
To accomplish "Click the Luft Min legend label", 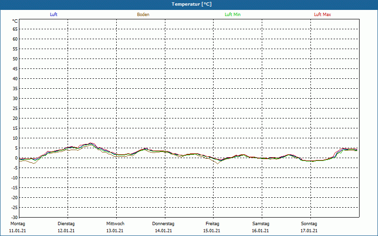I will point(232,15).
